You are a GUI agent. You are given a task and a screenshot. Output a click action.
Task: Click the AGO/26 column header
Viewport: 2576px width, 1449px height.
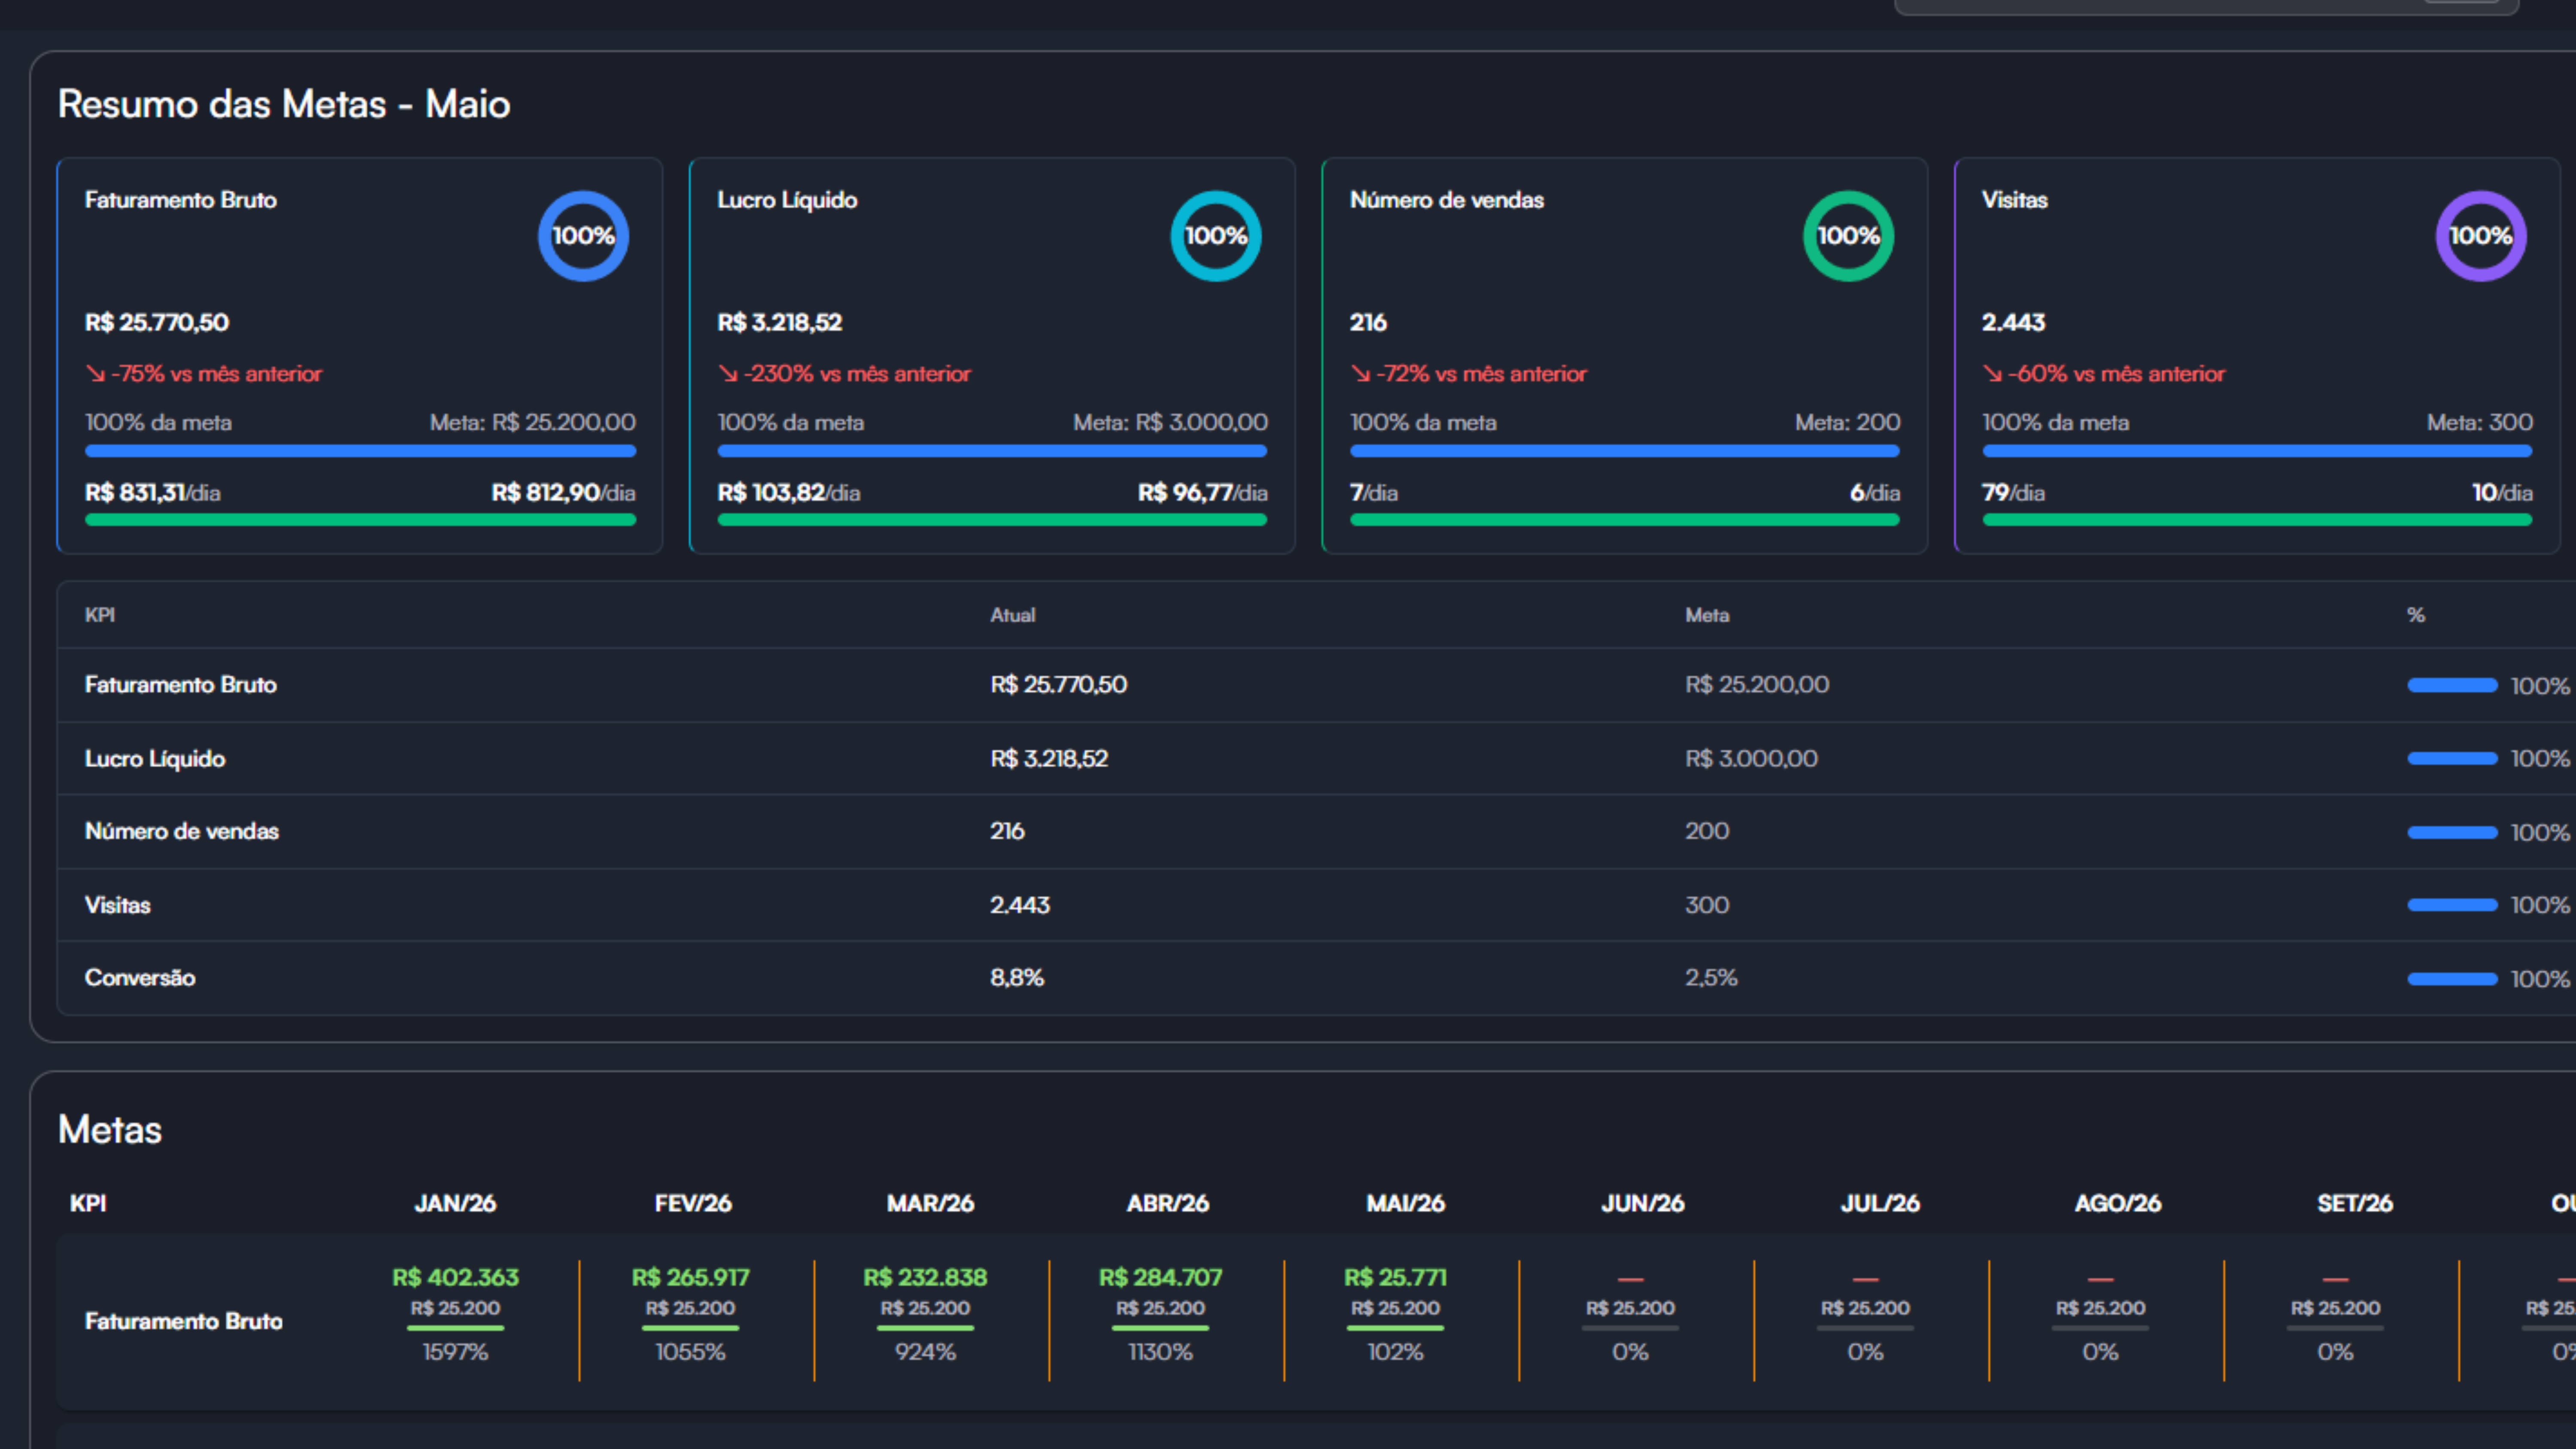(x=2118, y=1204)
